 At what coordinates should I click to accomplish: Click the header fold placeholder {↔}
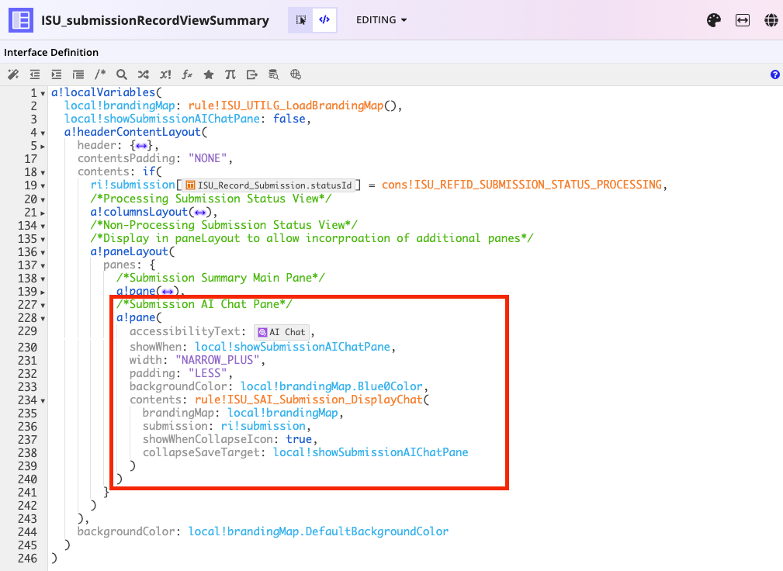[x=141, y=146]
